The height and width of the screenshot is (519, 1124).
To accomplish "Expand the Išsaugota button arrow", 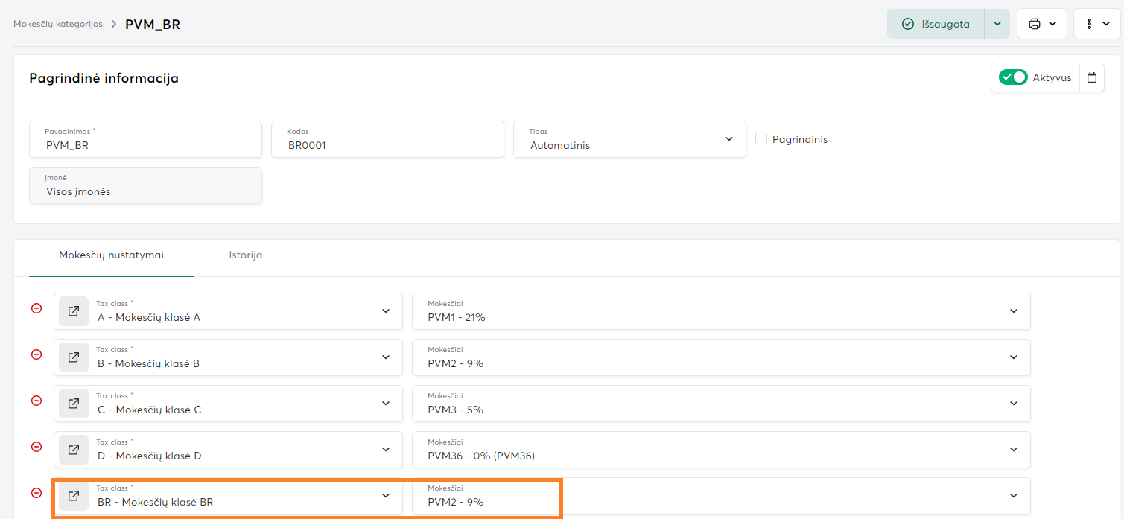I will (x=997, y=24).
